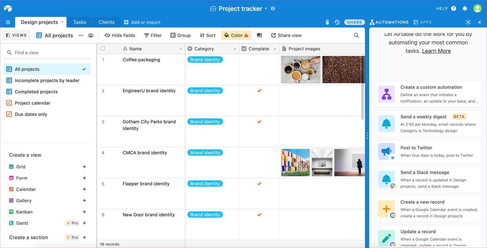Click Post to Twitter megaphone icon

click(387, 151)
